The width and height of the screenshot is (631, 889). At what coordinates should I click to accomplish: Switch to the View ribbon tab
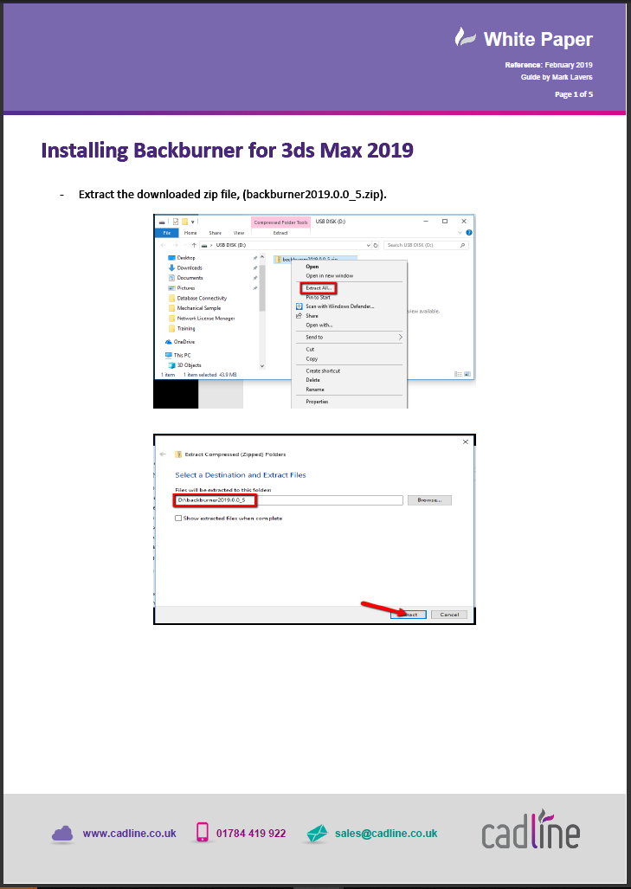click(x=239, y=233)
